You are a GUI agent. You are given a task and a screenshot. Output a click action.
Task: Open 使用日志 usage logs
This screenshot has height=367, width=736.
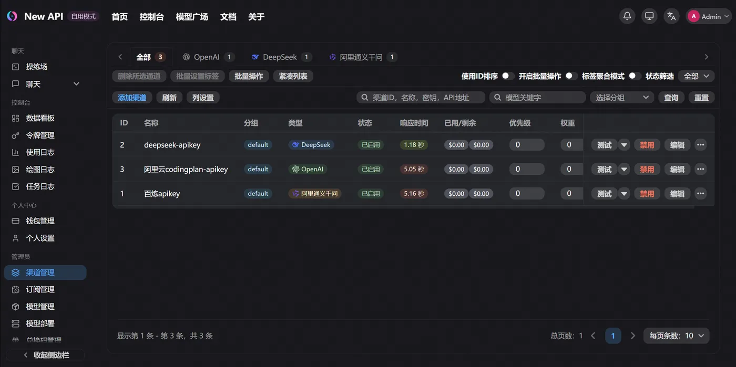(45, 152)
